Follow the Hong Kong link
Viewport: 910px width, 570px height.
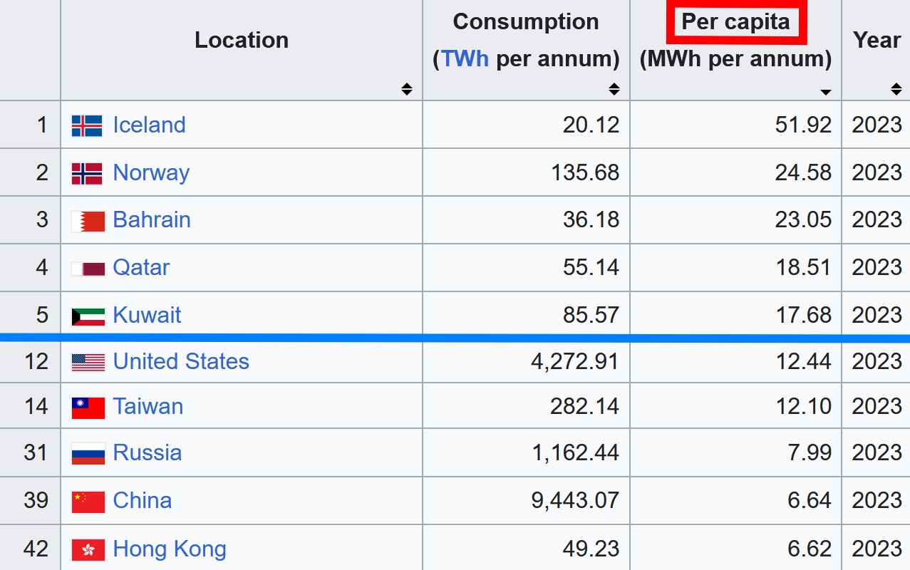(170, 549)
